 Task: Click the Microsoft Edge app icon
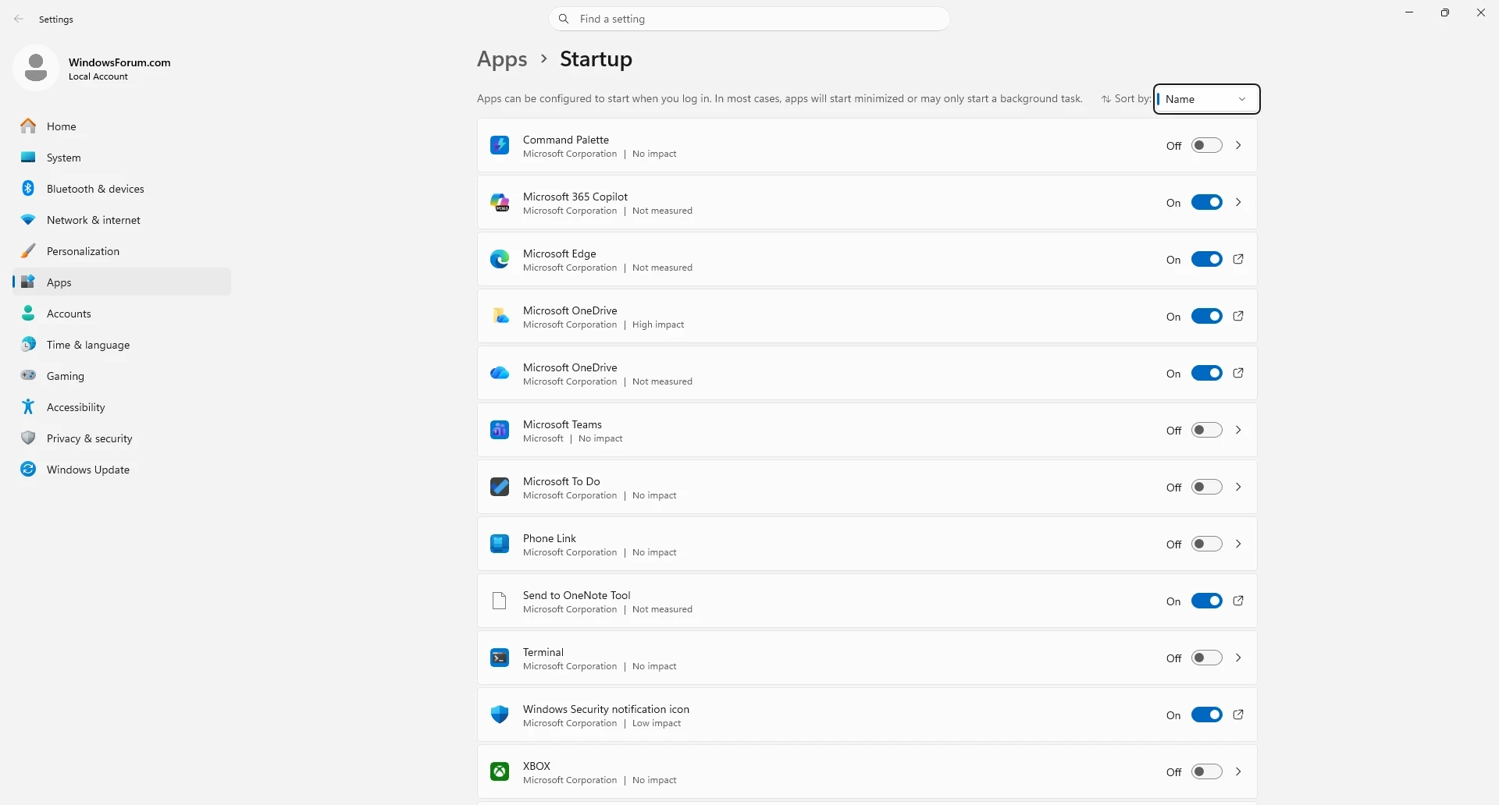click(x=500, y=260)
